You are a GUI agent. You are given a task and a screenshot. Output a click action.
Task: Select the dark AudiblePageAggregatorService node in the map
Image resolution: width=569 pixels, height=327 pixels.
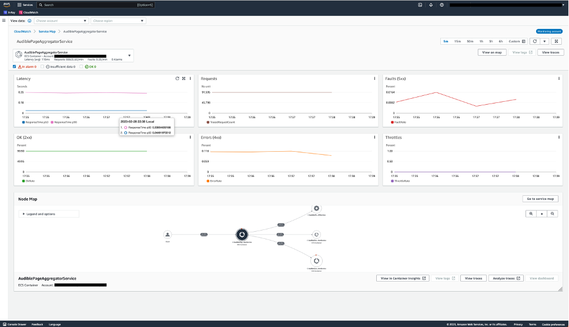[x=242, y=235]
